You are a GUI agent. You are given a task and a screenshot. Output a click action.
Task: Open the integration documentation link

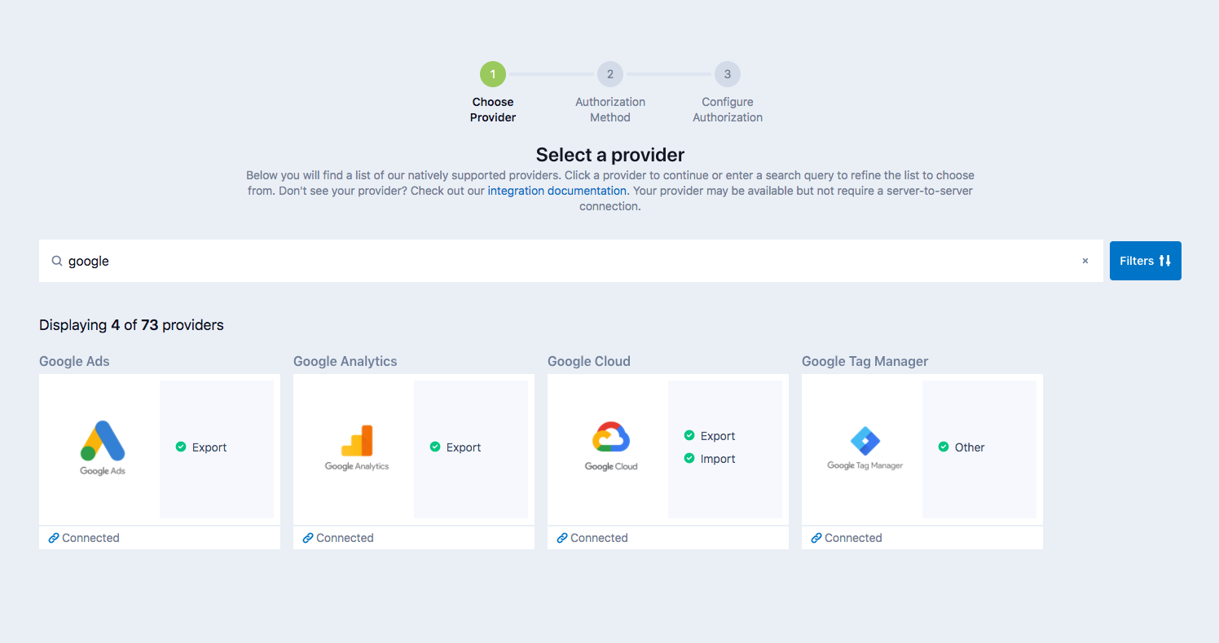(x=557, y=191)
